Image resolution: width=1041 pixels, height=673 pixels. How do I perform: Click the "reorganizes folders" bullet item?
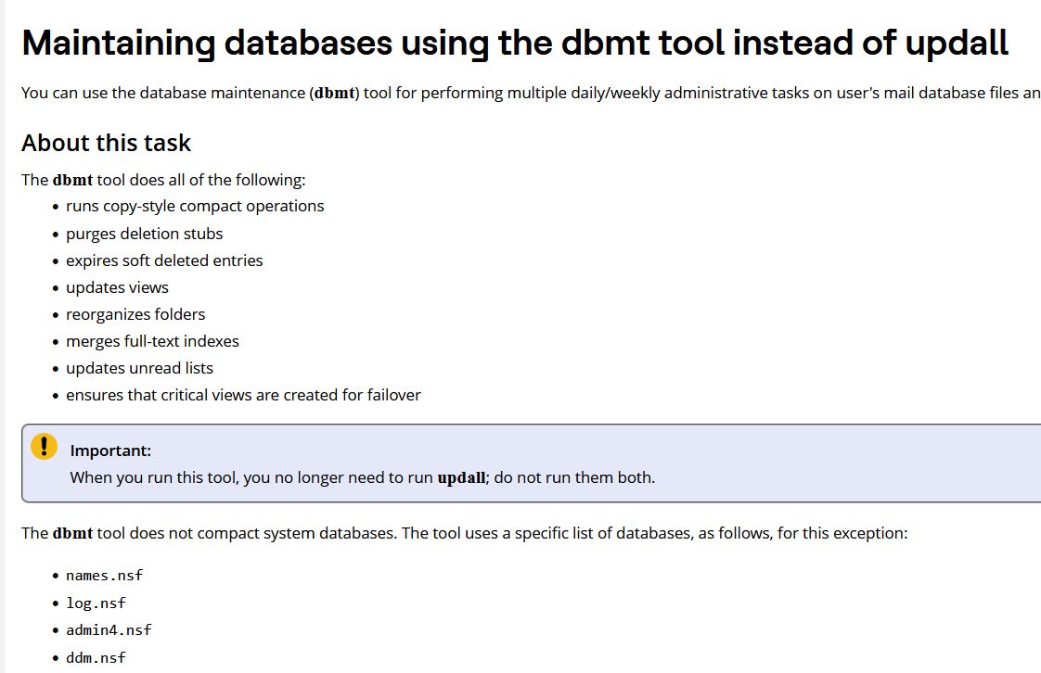coord(135,314)
